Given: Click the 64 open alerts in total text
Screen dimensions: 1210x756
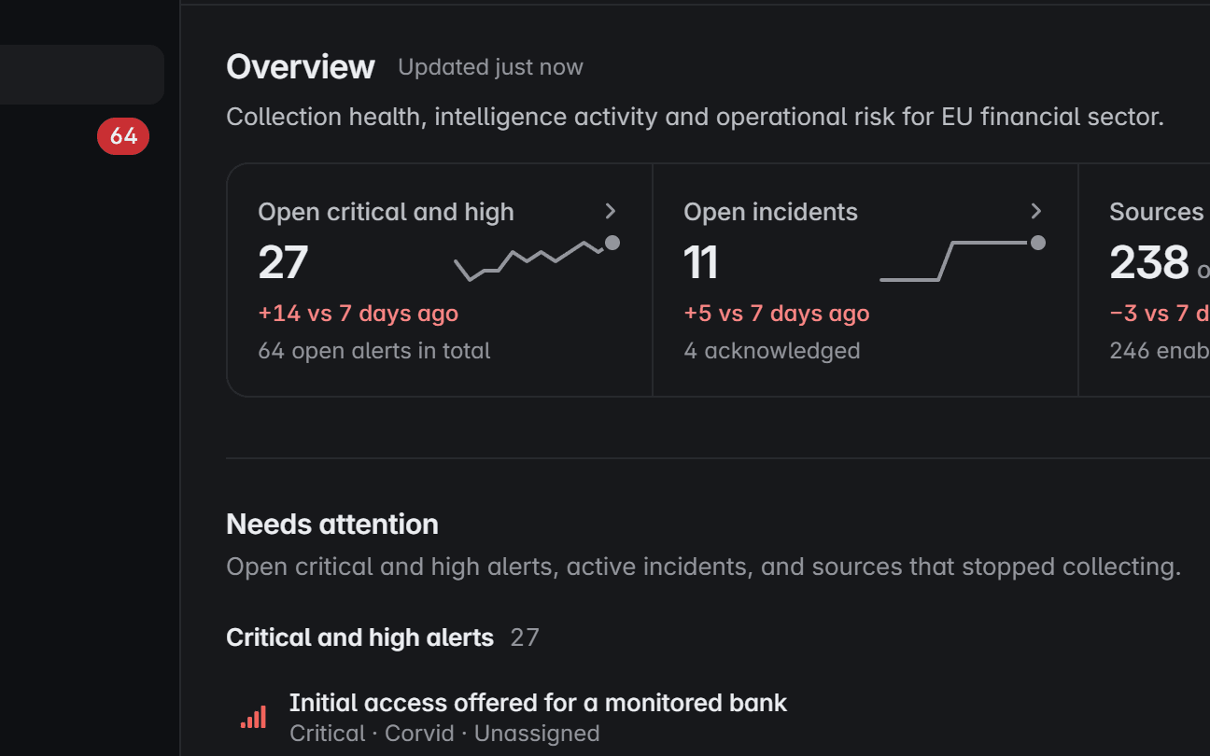Looking at the screenshot, I should point(373,351).
